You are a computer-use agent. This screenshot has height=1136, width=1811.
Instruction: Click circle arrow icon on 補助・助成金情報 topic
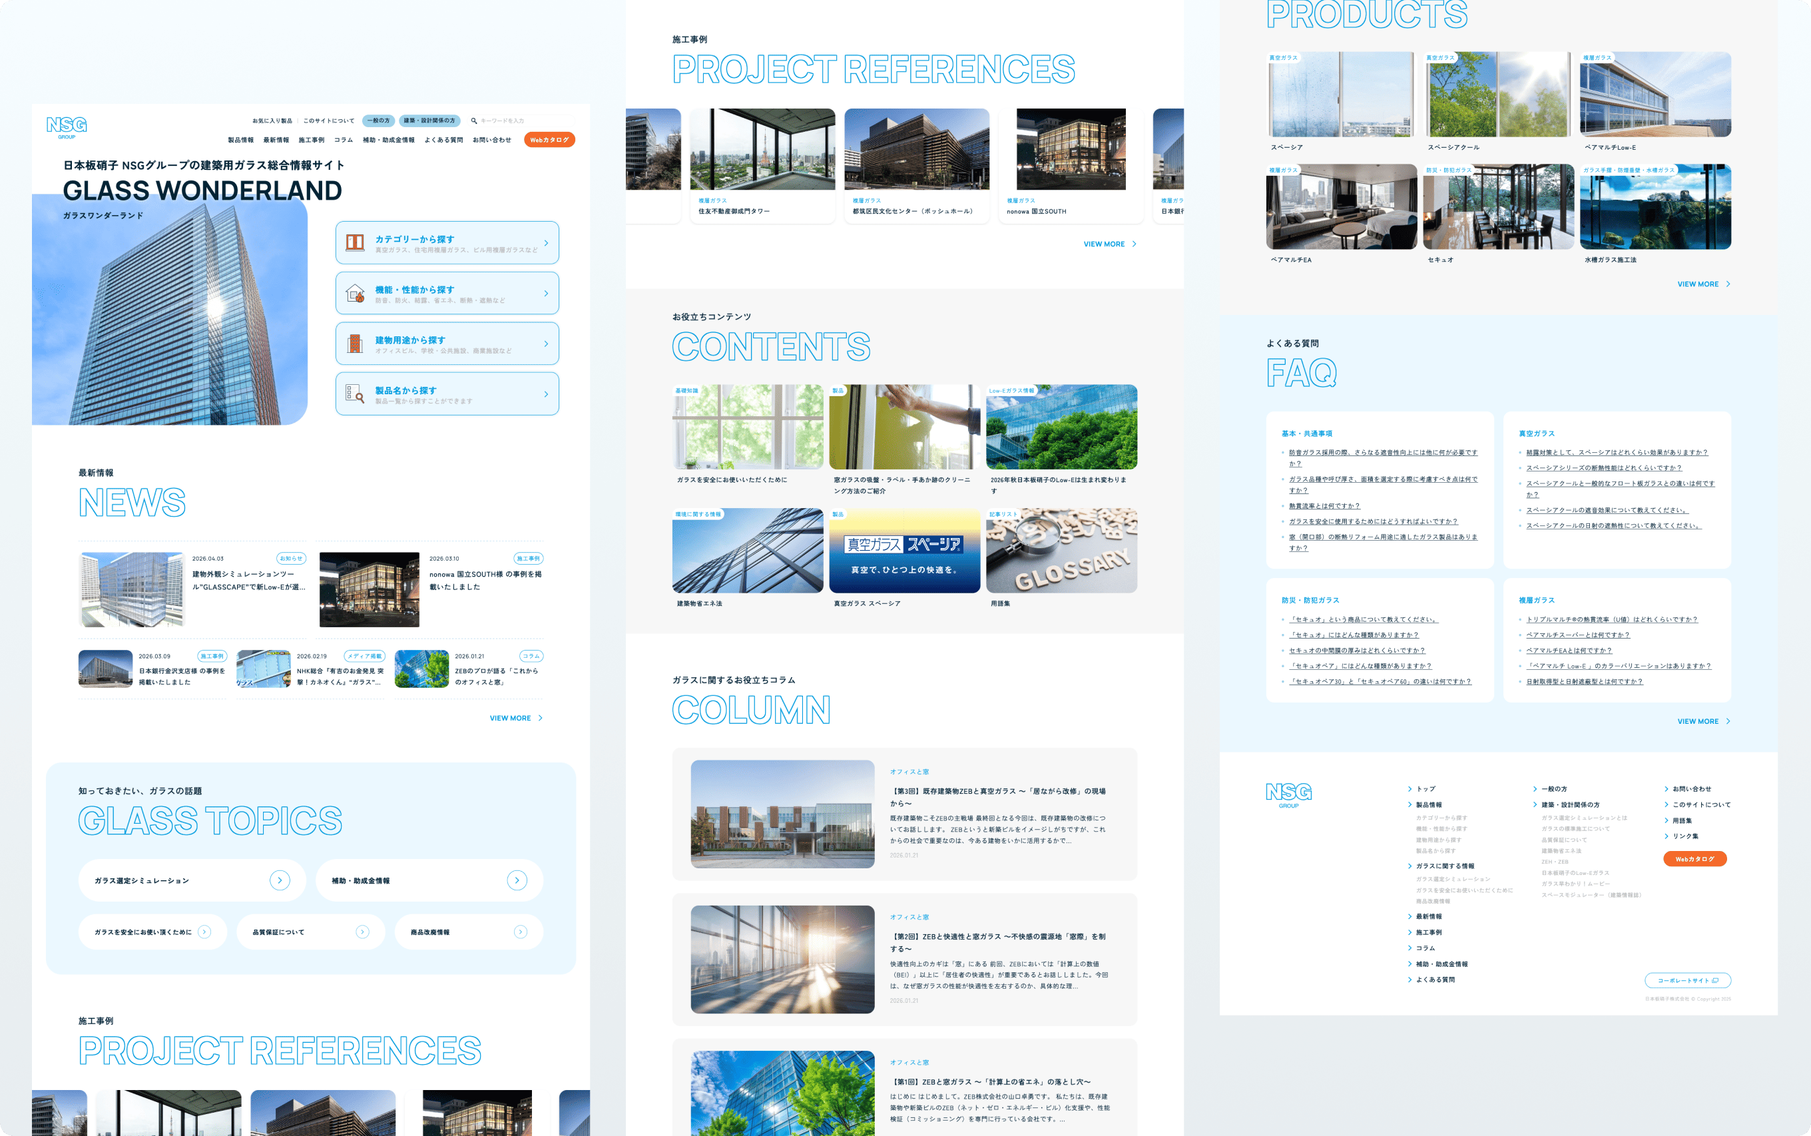pos(517,880)
